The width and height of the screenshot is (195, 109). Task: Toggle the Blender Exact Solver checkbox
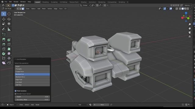pyautogui.click(x=16, y=94)
